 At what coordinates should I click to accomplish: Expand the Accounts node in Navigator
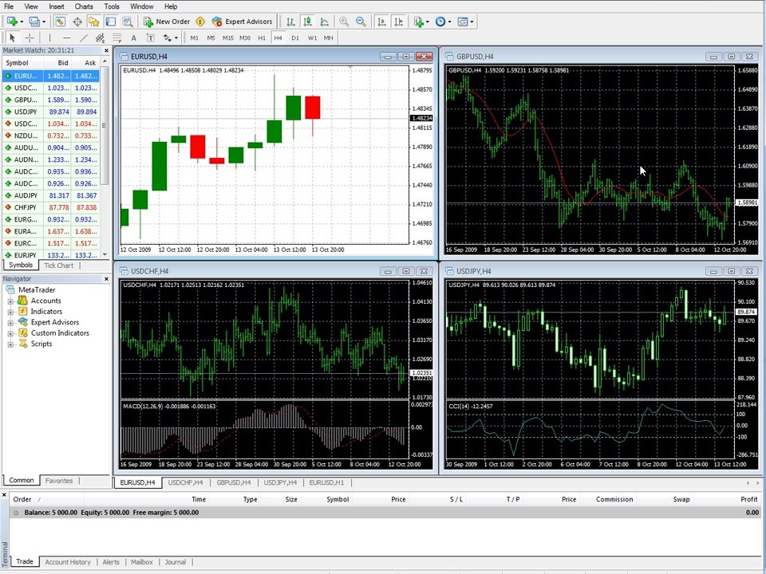10,301
